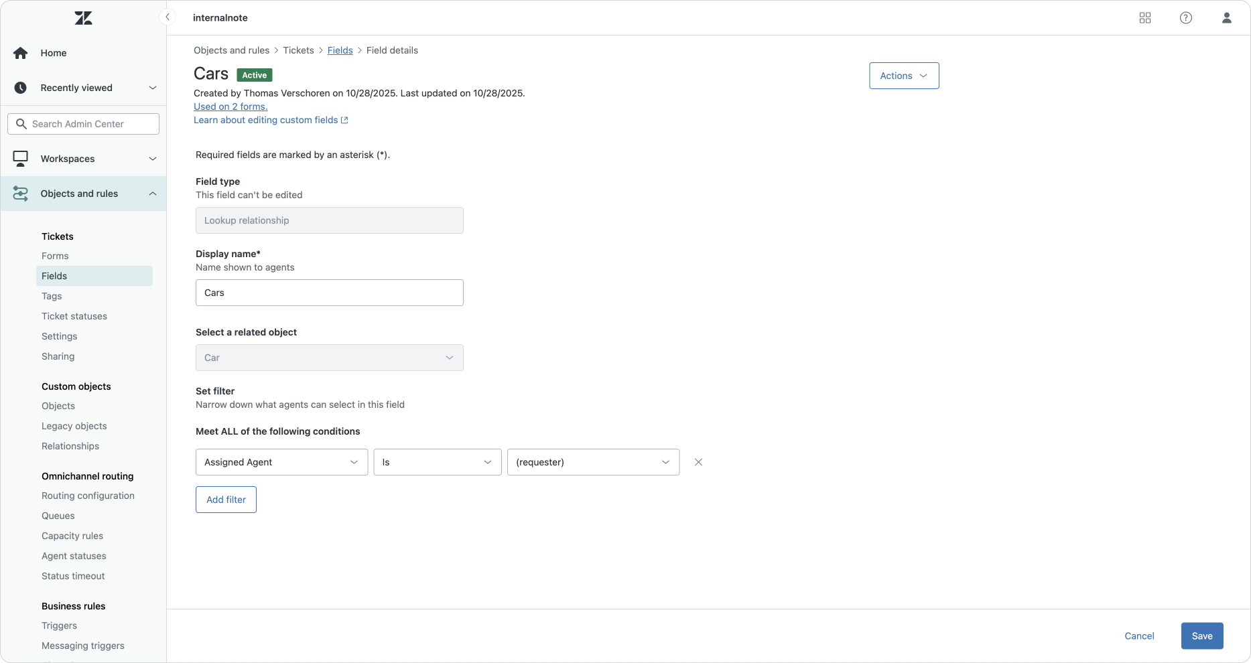The image size is (1251, 663).
Task: Click the Home house icon
Action: tap(21, 53)
